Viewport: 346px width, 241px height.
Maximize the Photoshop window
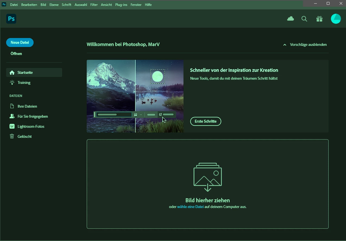pos(328,3)
